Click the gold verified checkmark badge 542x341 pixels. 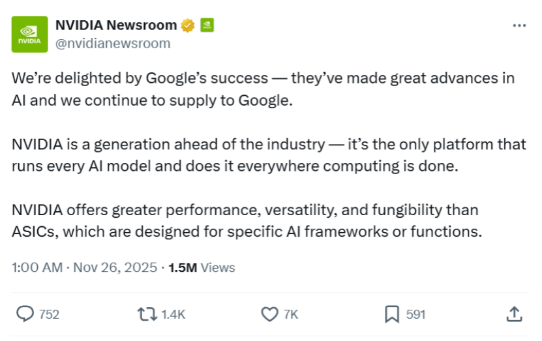[188, 25]
